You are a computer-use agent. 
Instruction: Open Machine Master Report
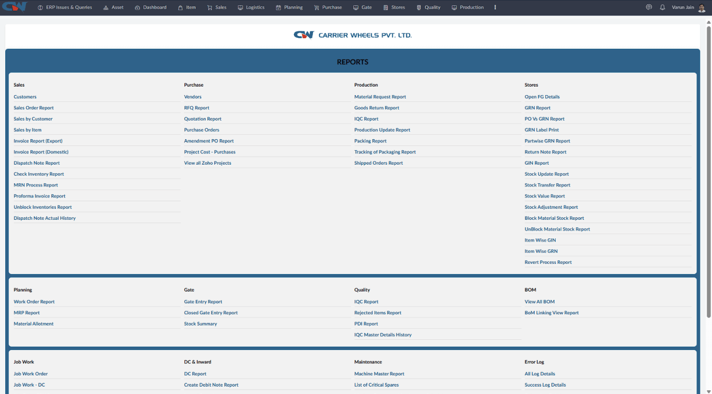(379, 374)
